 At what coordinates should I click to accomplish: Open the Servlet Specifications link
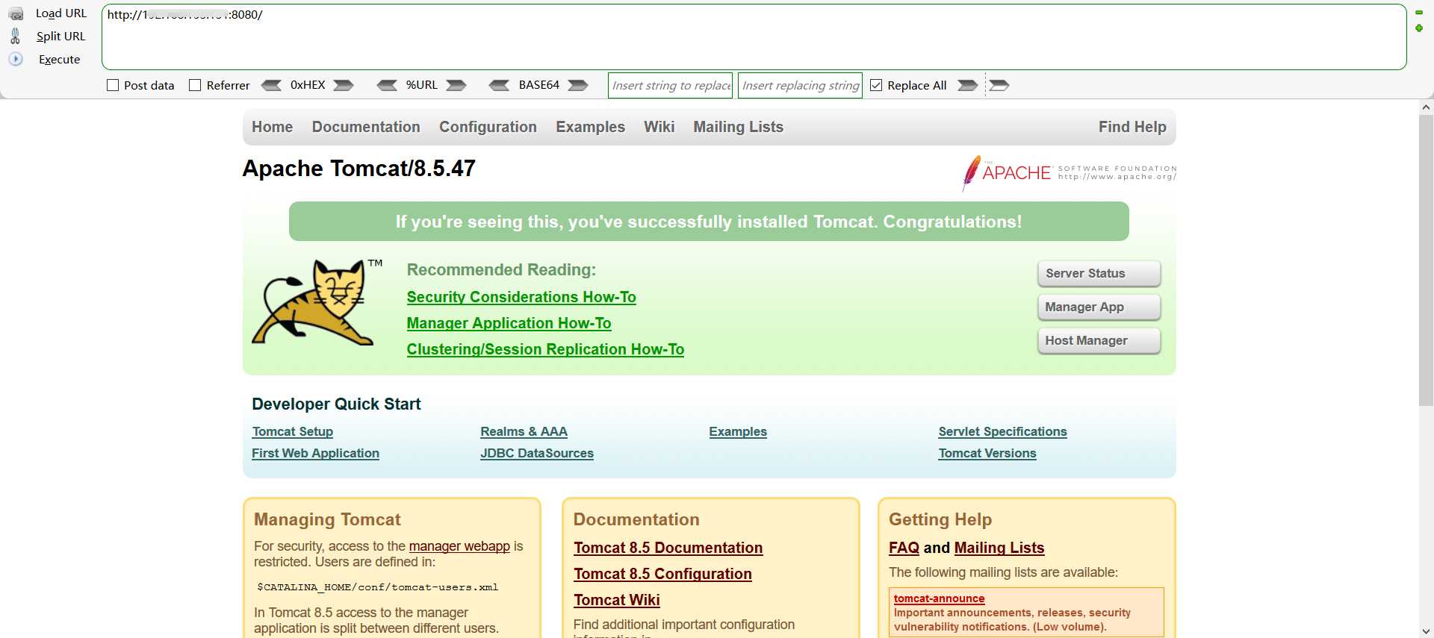pyautogui.click(x=1002, y=431)
